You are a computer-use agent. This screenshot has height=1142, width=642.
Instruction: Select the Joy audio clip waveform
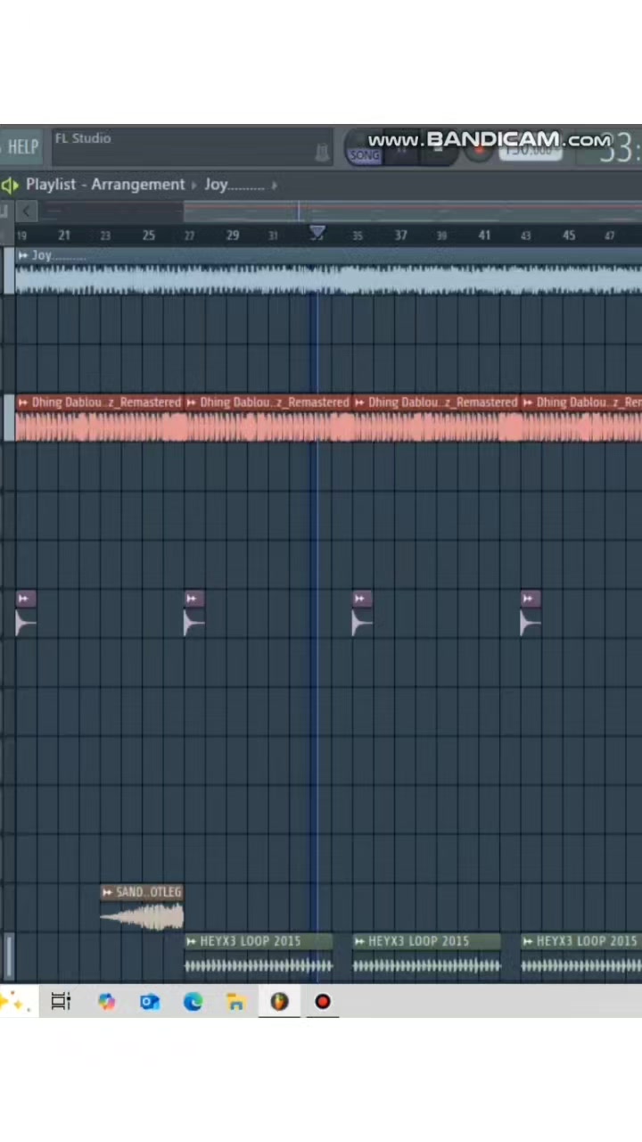tap(328, 280)
